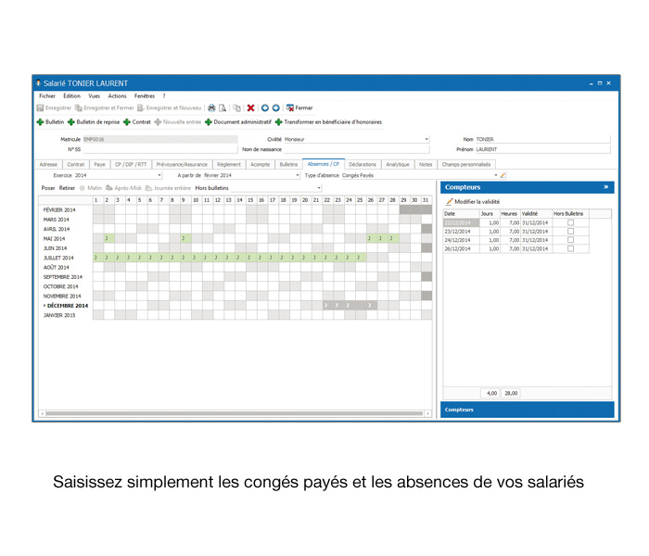Collapse Compteurs panel with double chevron
Image resolution: width=649 pixels, height=556 pixels.
(x=606, y=187)
